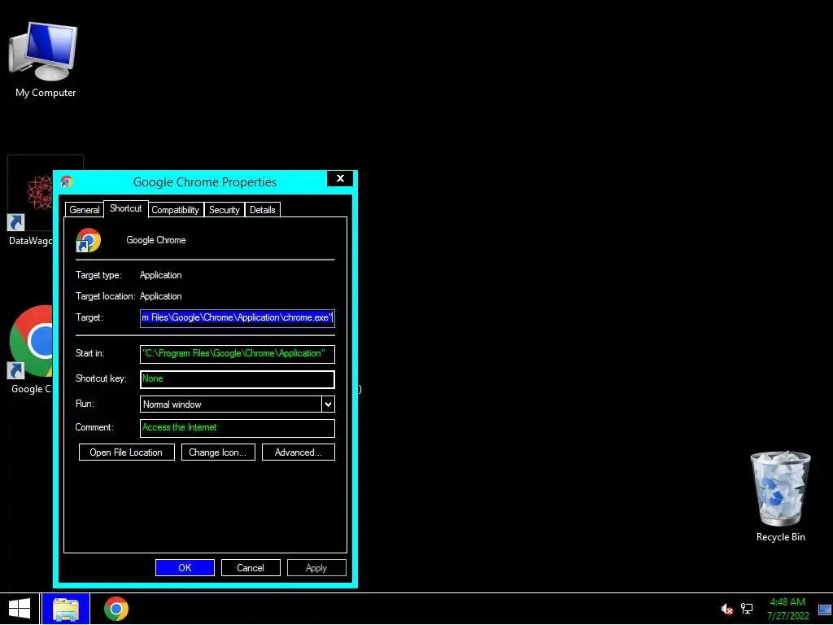This screenshot has width=833, height=625.
Task: Click the Target path field
Action: pyautogui.click(x=238, y=318)
